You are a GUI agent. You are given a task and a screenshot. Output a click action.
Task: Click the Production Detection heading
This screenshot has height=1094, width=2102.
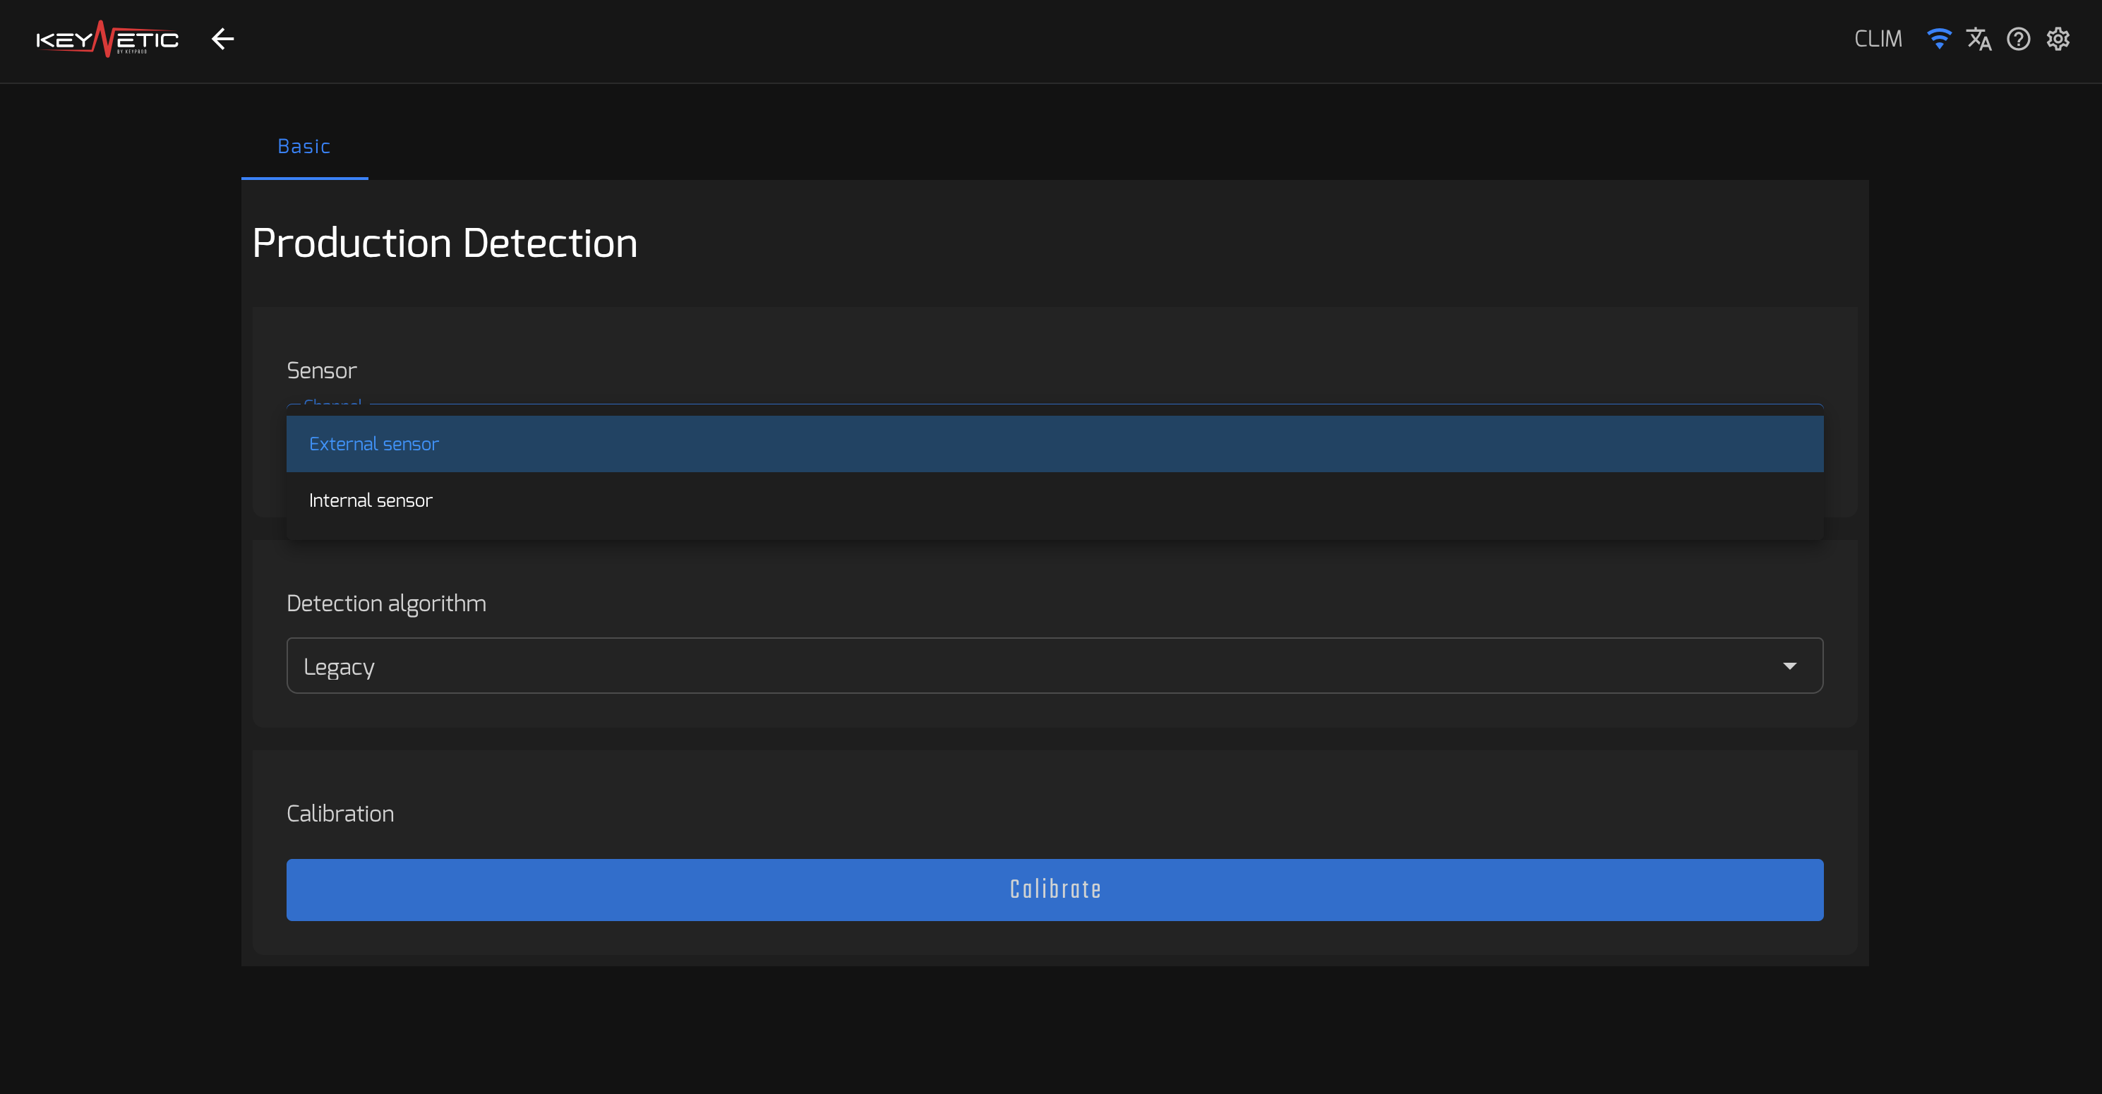445,243
